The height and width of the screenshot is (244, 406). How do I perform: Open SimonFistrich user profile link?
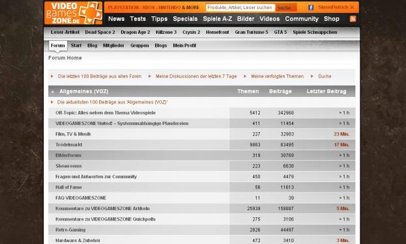(x=333, y=7)
